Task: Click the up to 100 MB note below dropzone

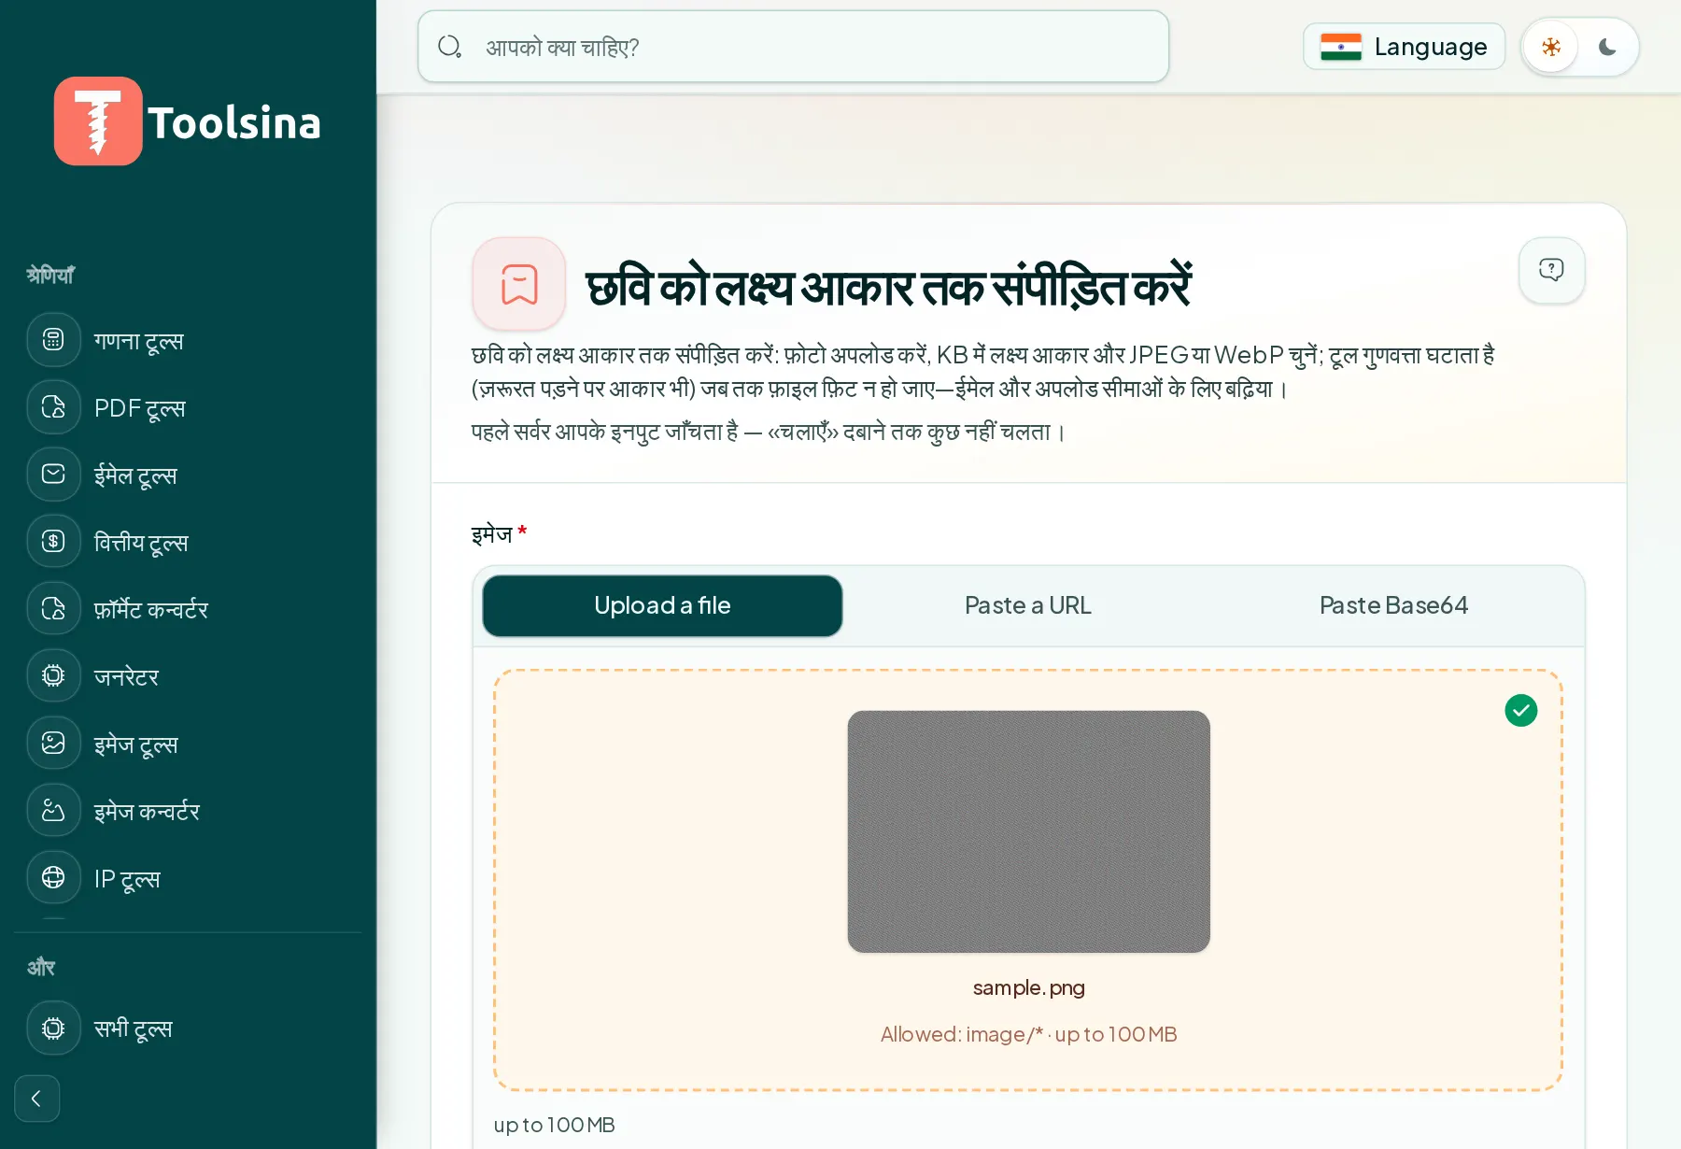Action: click(x=555, y=1125)
